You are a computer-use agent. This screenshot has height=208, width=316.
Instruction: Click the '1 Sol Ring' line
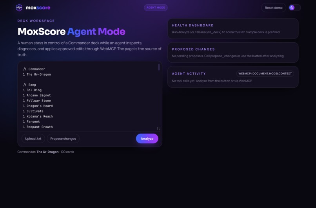[x=32, y=90]
